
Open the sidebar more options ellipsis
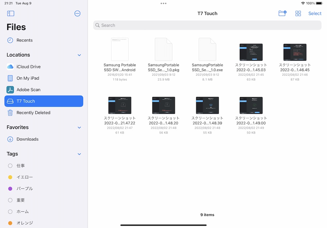(x=77, y=13)
